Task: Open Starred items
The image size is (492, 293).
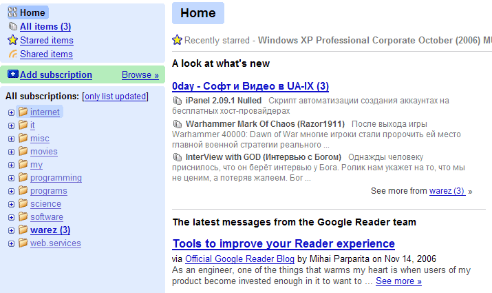Action: tap(47, 40)
